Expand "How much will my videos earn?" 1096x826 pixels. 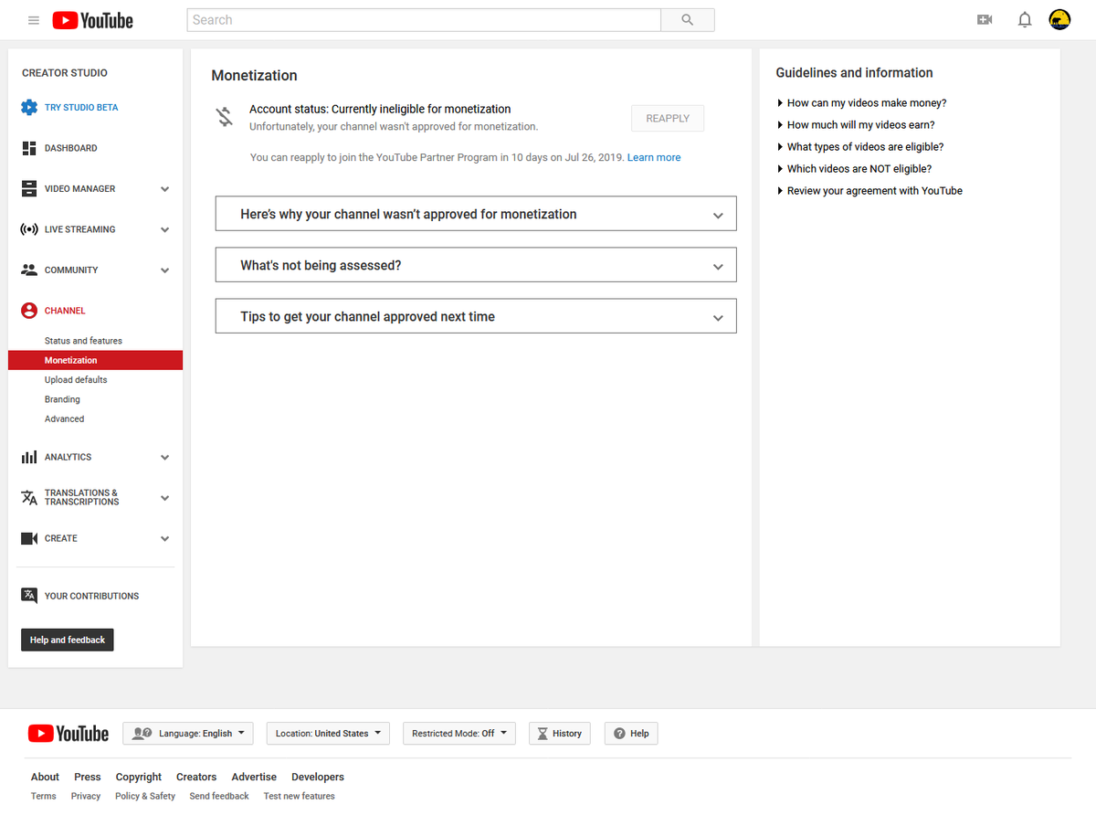coord(856,125)
